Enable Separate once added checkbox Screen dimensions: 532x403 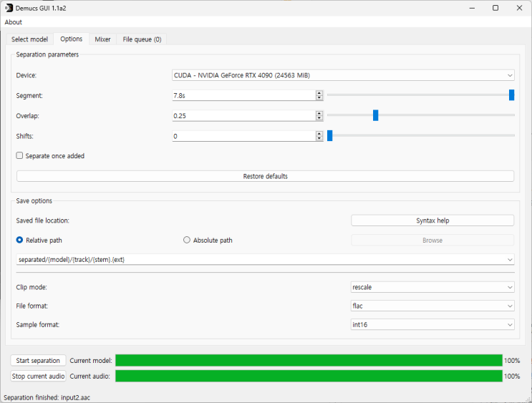(x=19, y=155)
